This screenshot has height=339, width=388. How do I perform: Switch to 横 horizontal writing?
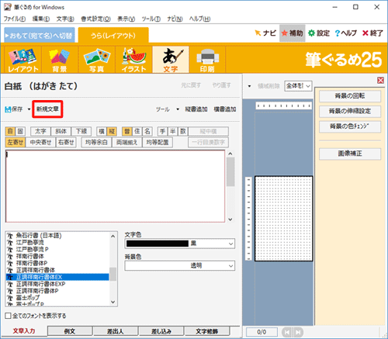102,131
